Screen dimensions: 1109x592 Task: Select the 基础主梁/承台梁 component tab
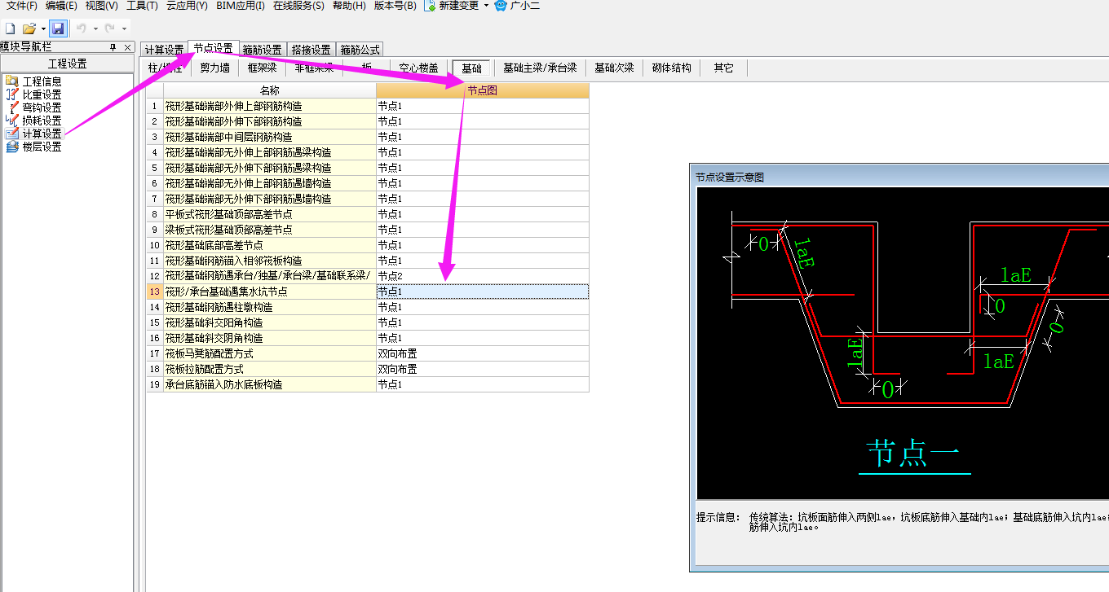pos(540,68)
